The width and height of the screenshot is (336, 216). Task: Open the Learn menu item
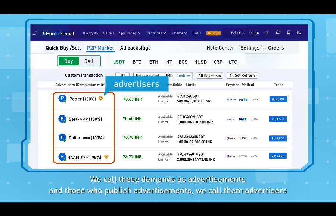tap(197, 33)
